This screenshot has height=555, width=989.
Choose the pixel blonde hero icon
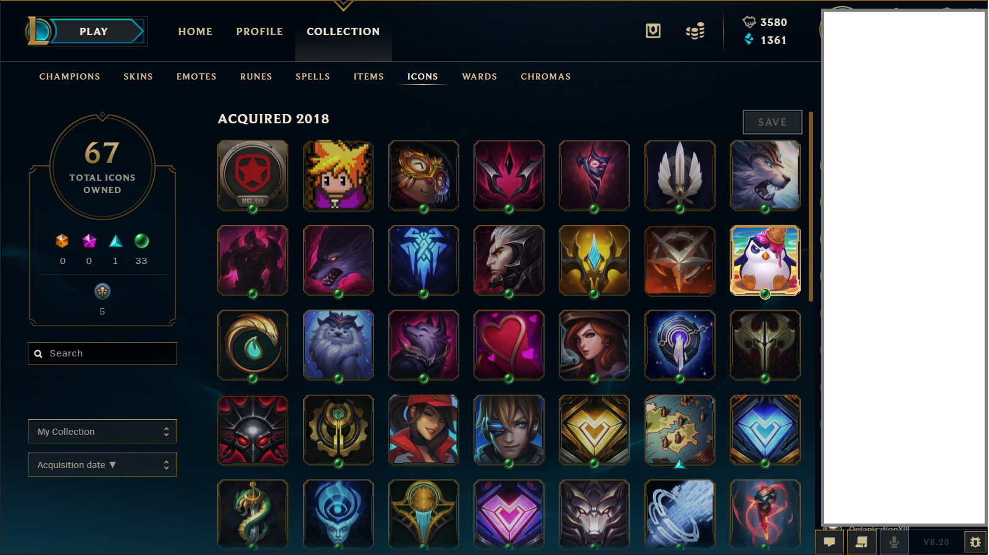pyautogui.click(x=338, y=175)
